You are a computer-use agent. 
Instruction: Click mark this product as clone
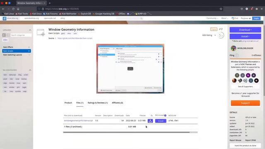pos(245,146)
